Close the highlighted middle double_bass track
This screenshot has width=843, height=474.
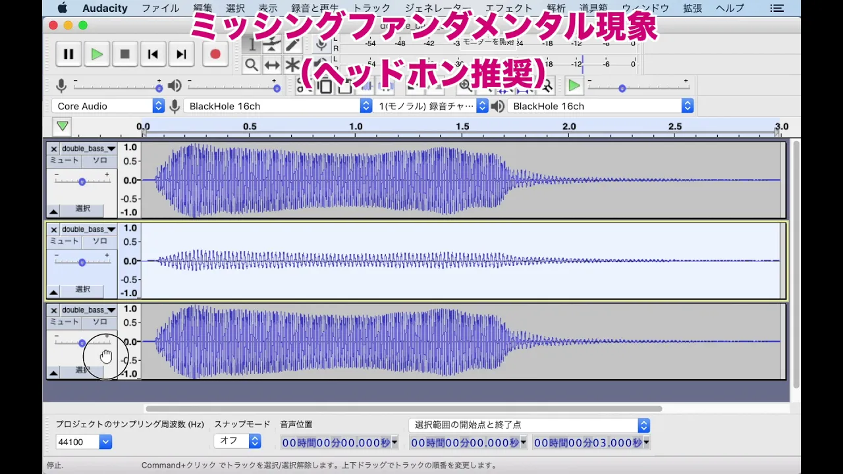click(x=54, y=230)
